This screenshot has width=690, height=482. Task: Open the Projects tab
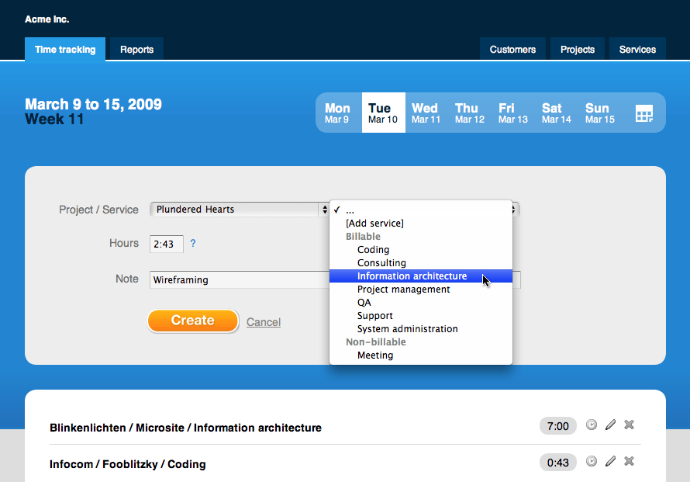(578, 50)
